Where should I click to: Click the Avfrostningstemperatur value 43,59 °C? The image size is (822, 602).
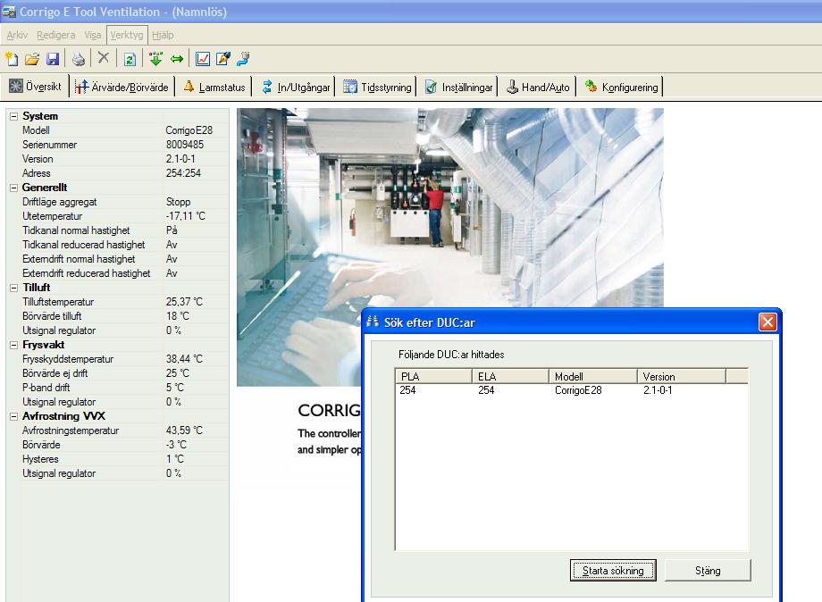[x=184, y=431]
